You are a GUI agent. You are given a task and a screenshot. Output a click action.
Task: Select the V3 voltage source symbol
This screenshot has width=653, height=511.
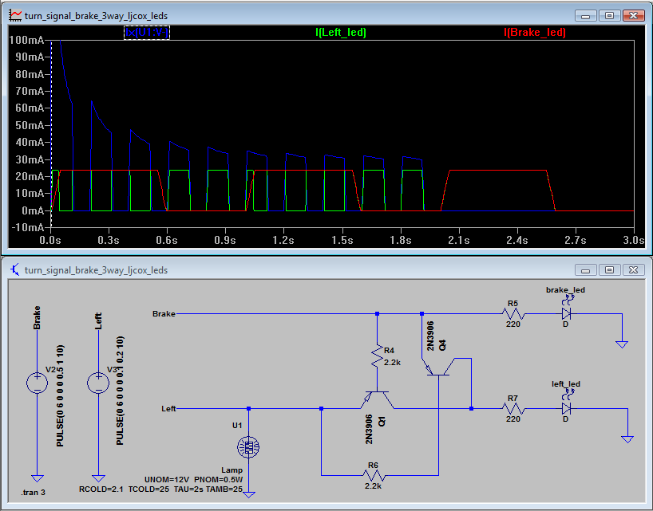[x=98, y=383]
